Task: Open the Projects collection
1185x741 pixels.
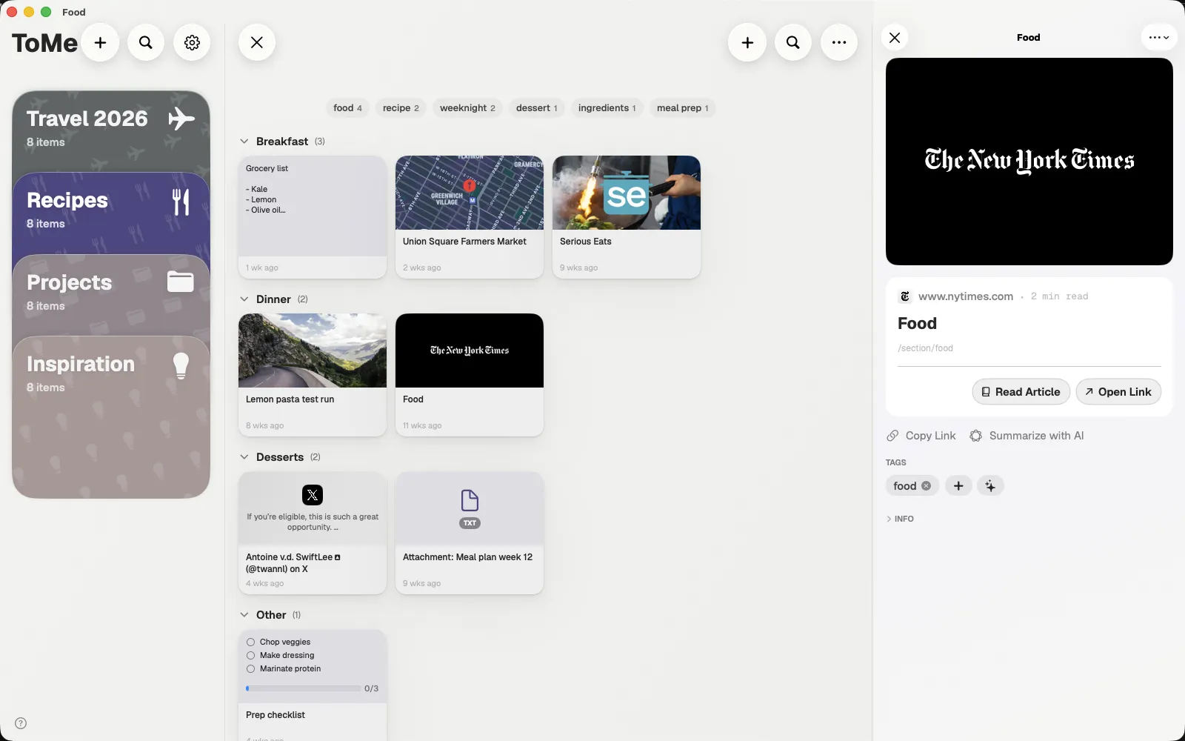Action: pyautogui.click(x=111, y=296)
